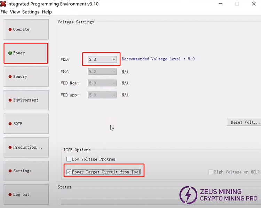
Task: Click the VPP: label
Action: [65, 72]
